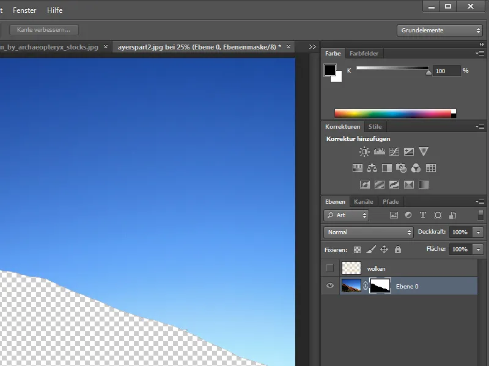Close the ayerspart2.jpg document tab

(x=289, y=47)
